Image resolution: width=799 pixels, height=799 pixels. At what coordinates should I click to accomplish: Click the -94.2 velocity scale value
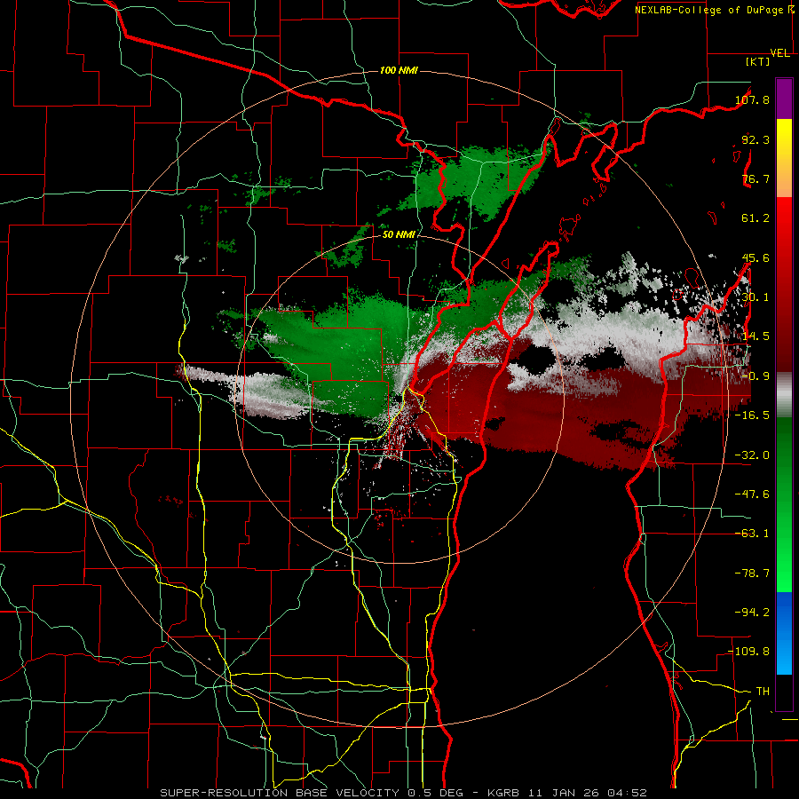coord(752,613)
